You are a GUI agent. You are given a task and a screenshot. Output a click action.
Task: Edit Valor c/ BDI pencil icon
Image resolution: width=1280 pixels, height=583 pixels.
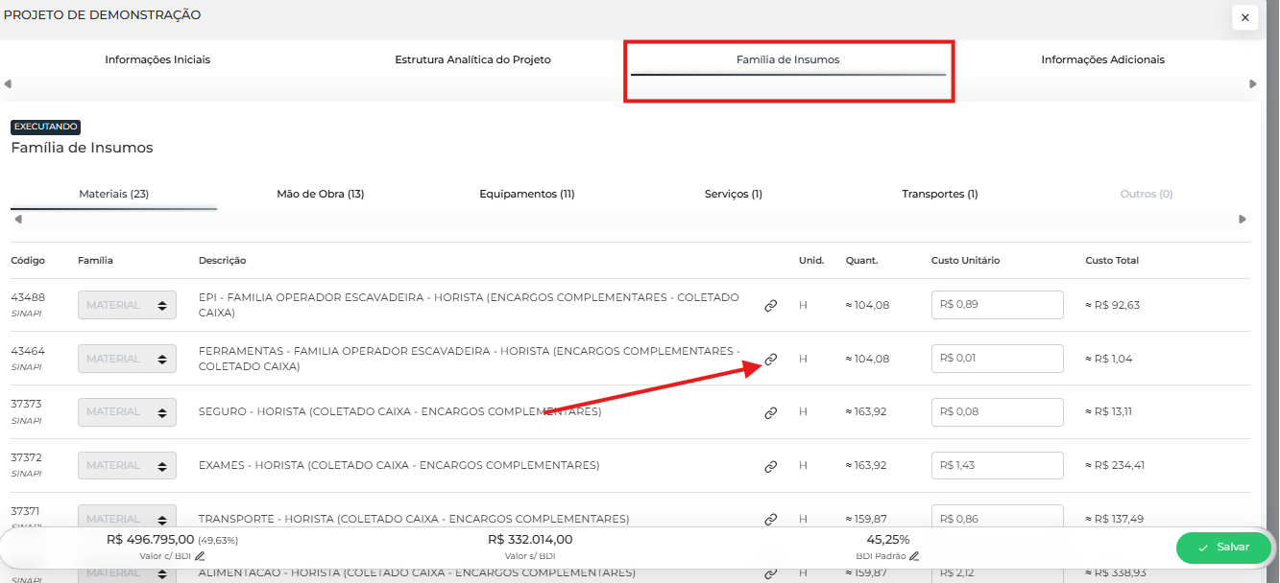[x=200, y=556]
